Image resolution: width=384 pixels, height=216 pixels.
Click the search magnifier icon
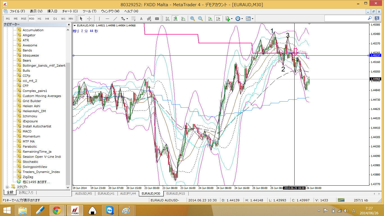(370, 18)
